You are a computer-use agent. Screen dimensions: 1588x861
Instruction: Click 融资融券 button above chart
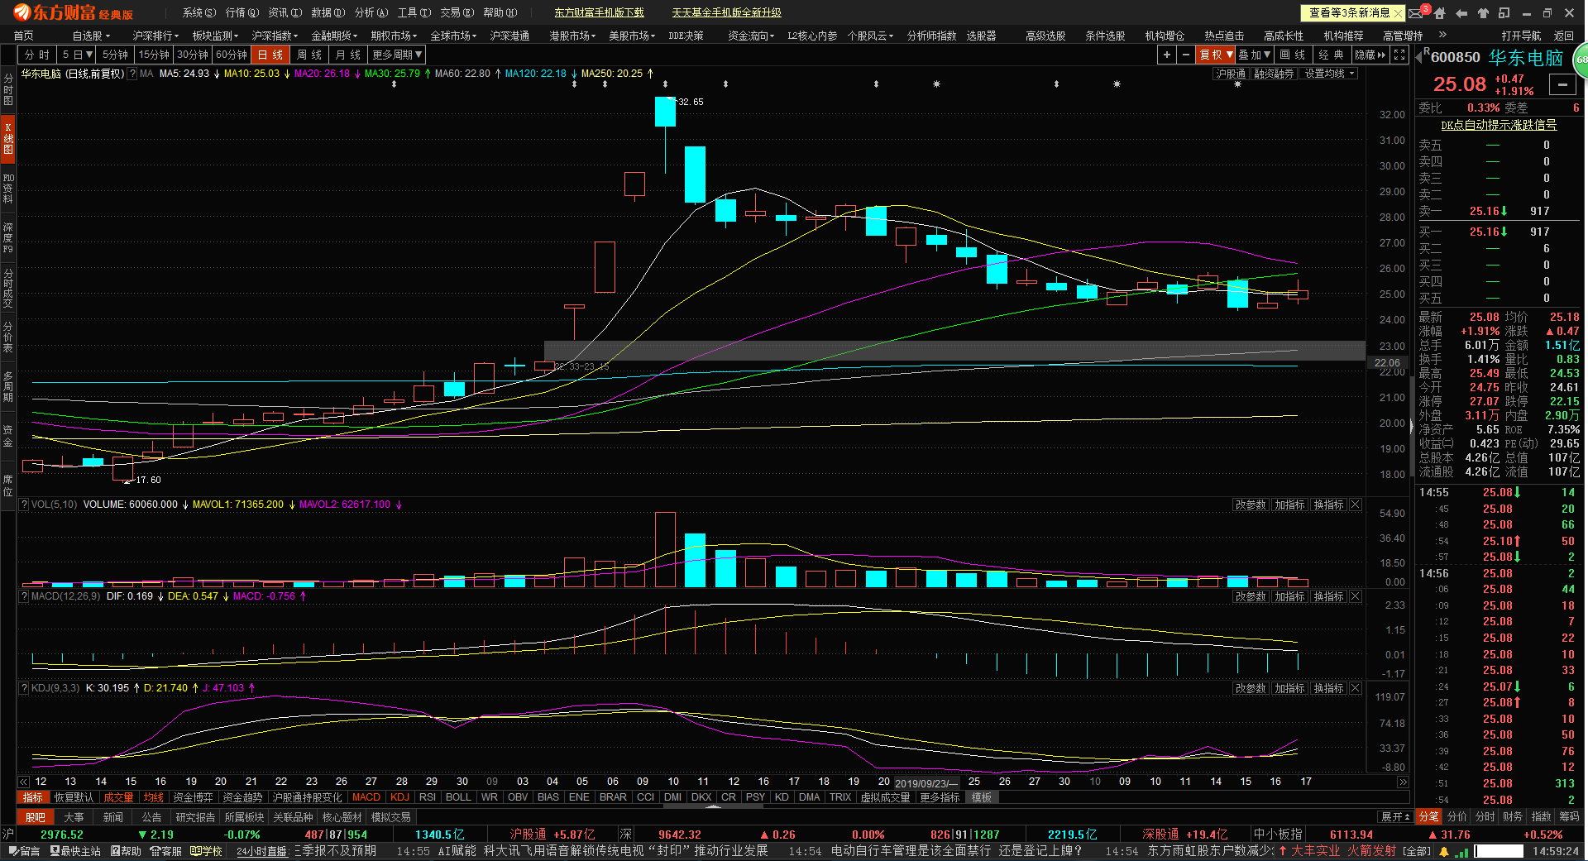coord(1275,74)
